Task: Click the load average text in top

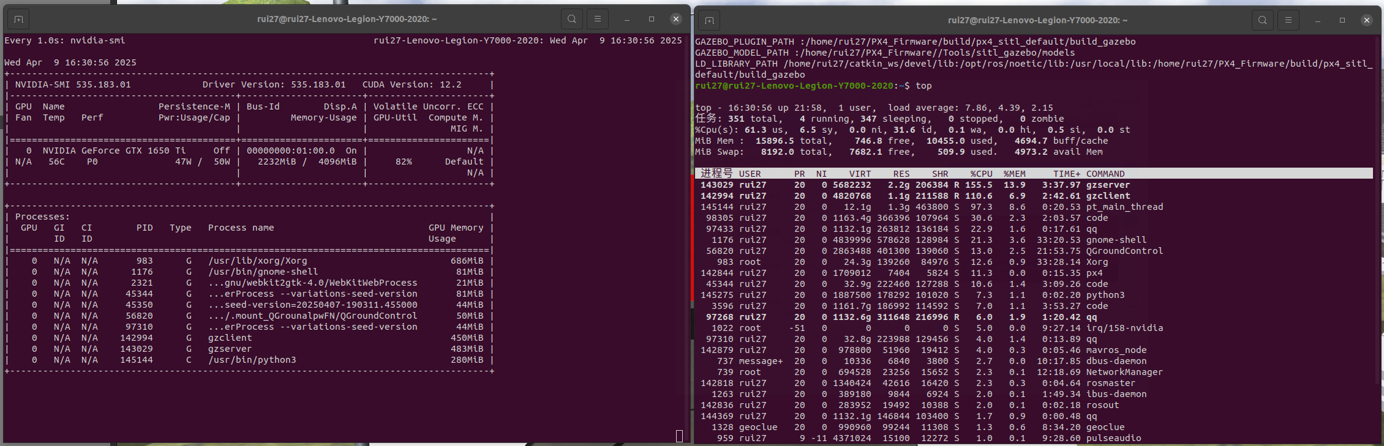Action: tap(971, 108)
